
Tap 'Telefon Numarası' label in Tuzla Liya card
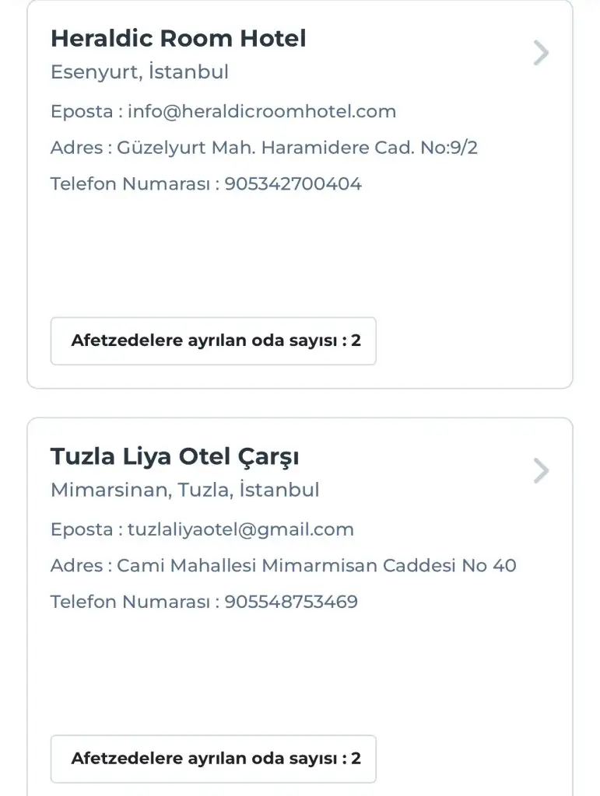tap(131, 602)
